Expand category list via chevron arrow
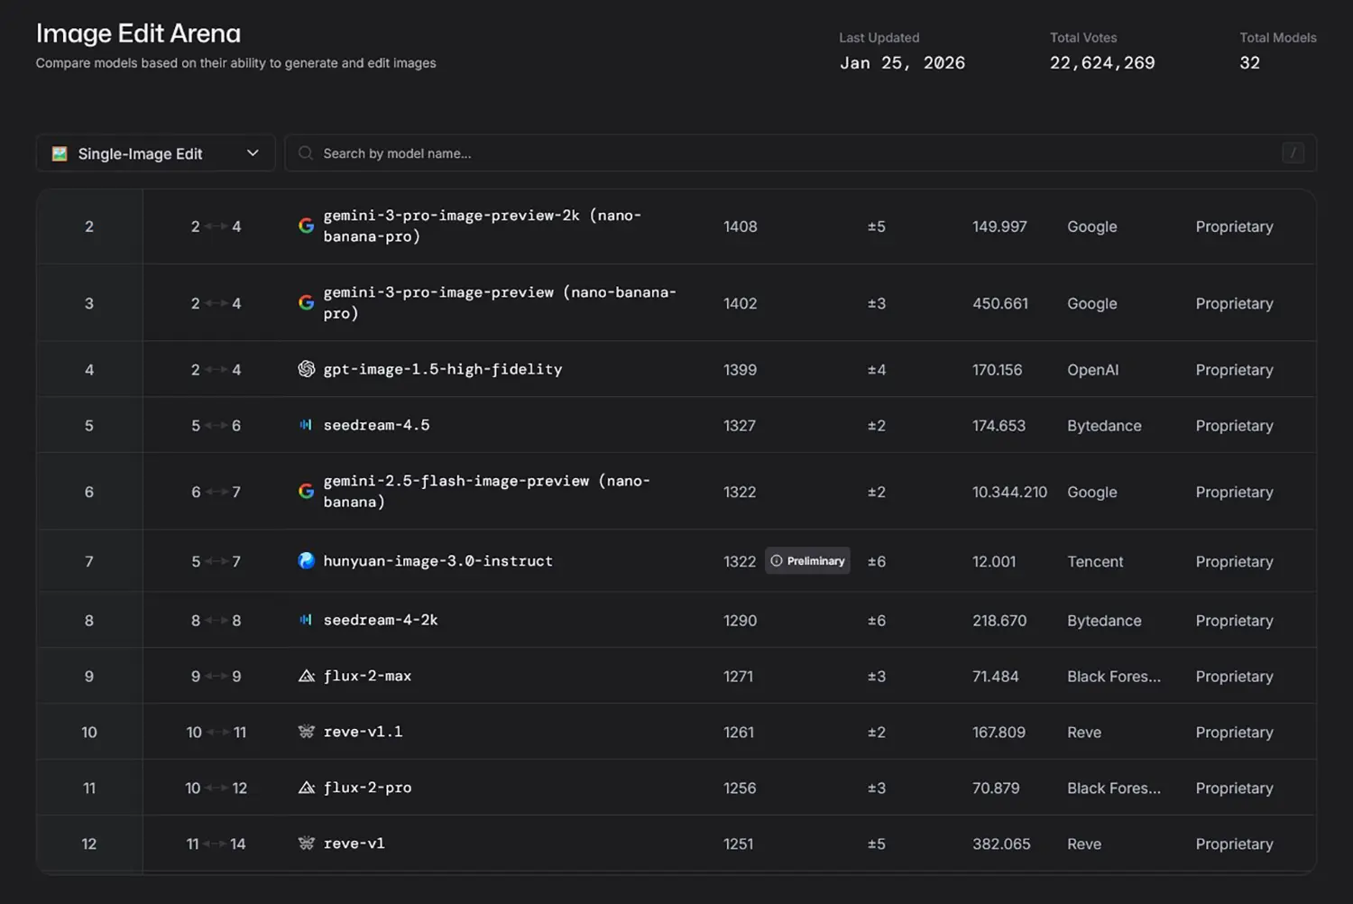This screenshot has width=1353, height=904. point(253,153)
